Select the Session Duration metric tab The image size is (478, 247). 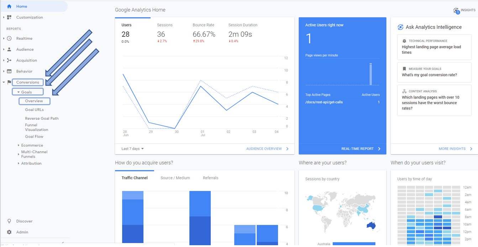243,33
